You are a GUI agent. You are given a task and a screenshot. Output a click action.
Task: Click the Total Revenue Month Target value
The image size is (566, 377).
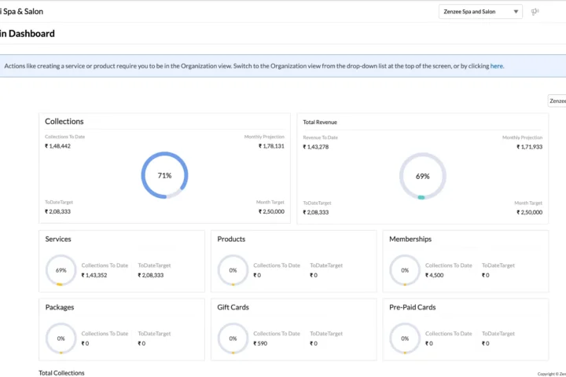coord(529,212)
